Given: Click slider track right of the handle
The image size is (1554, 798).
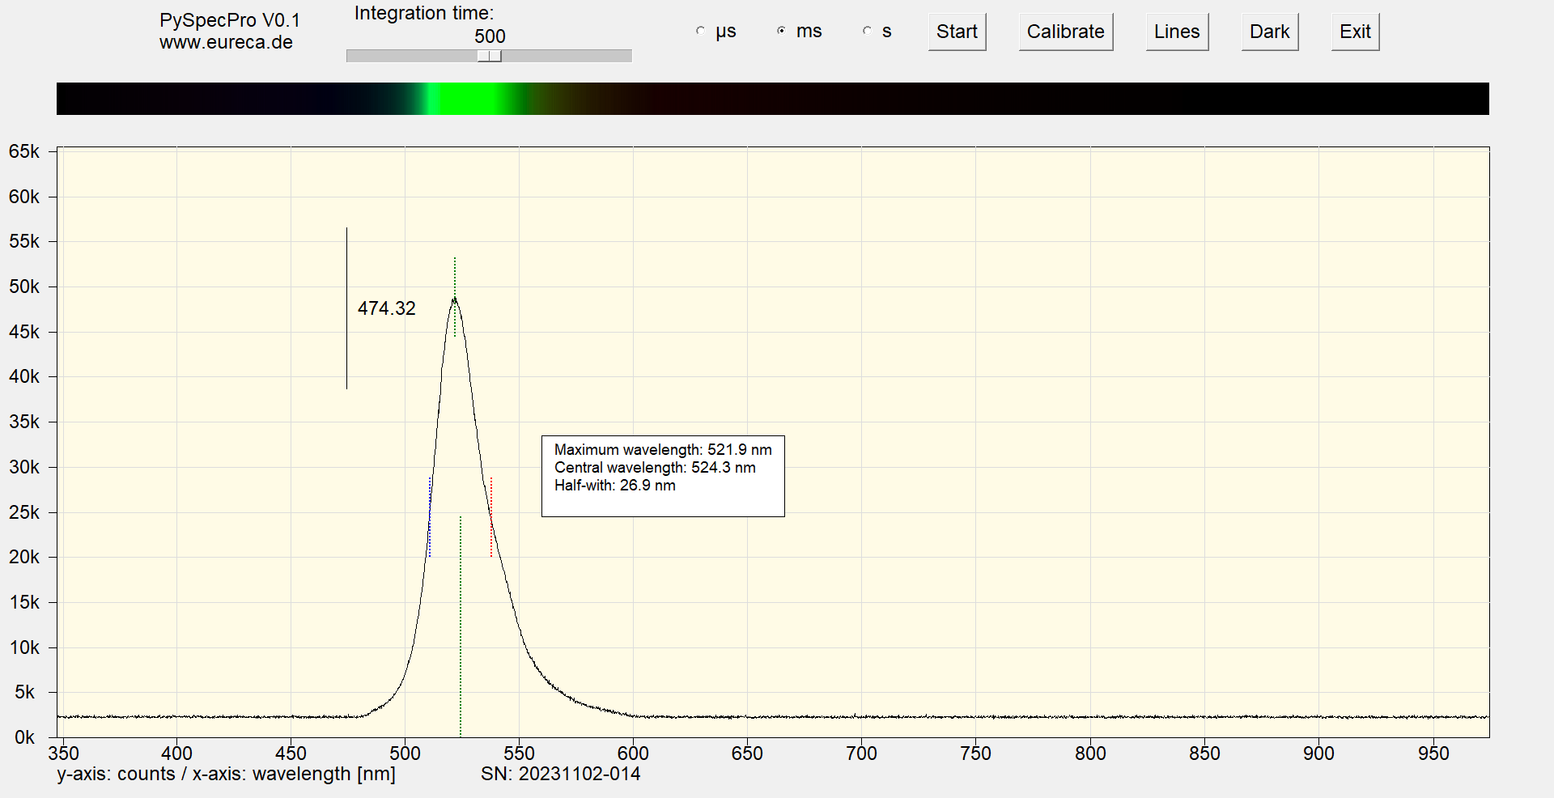Looking at the screenshot, I should pyautogui.click(x=567, y=56).
